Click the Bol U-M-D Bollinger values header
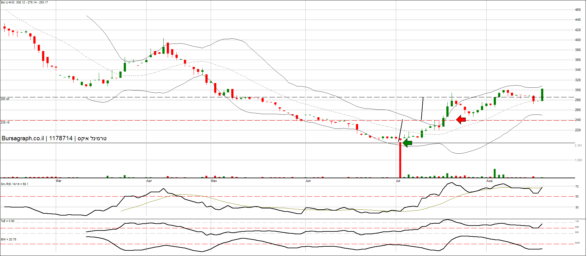The image size is (586, 256). [24, 2]
